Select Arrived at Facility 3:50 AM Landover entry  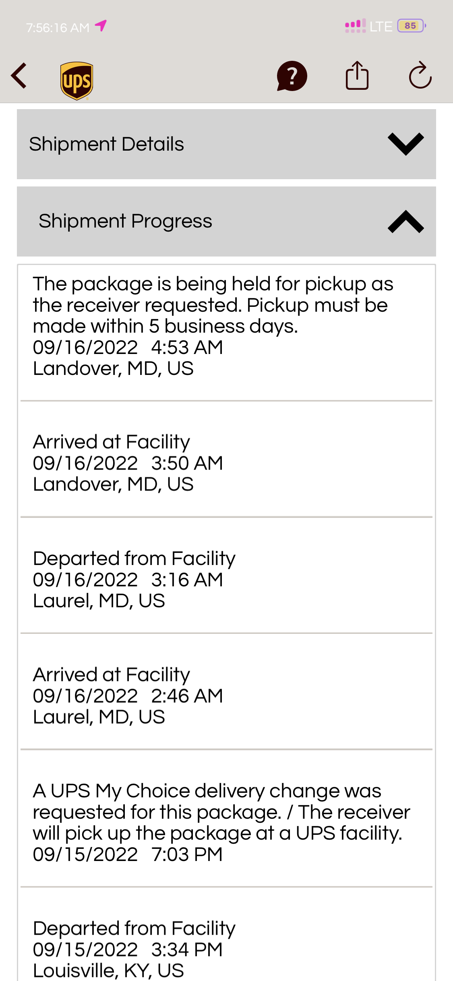pos(226,459)
